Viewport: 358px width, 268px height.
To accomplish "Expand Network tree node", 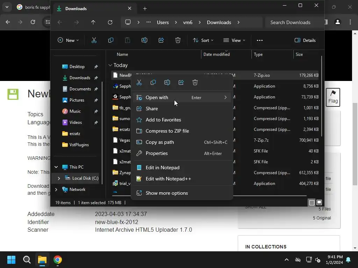I will point(56,189).
